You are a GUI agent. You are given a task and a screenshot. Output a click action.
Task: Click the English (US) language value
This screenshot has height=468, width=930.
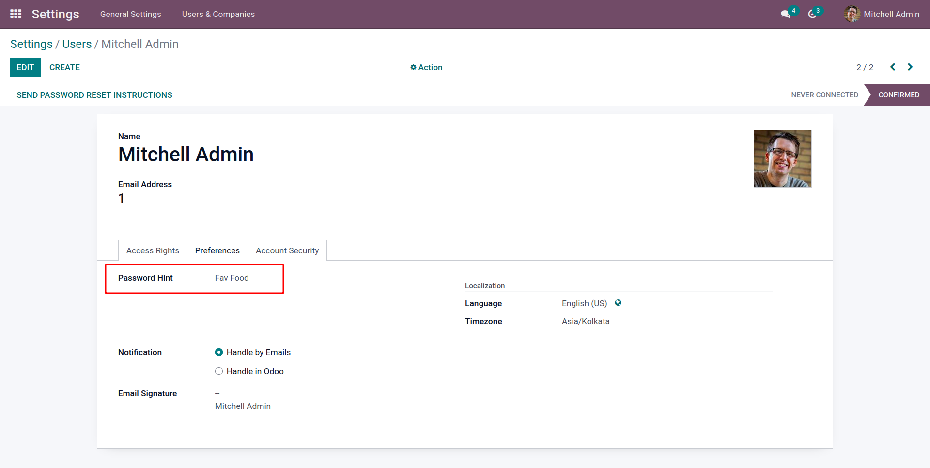(x=584, y=303)
